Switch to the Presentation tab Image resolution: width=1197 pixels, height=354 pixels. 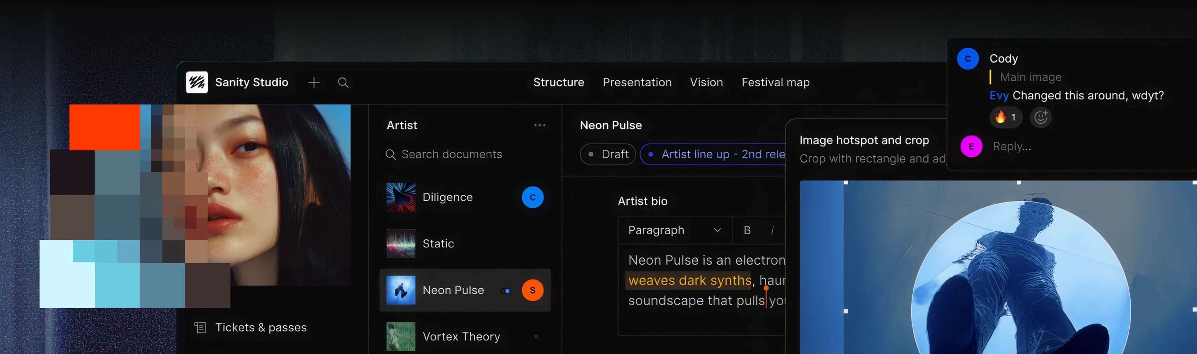click(637, 82)
